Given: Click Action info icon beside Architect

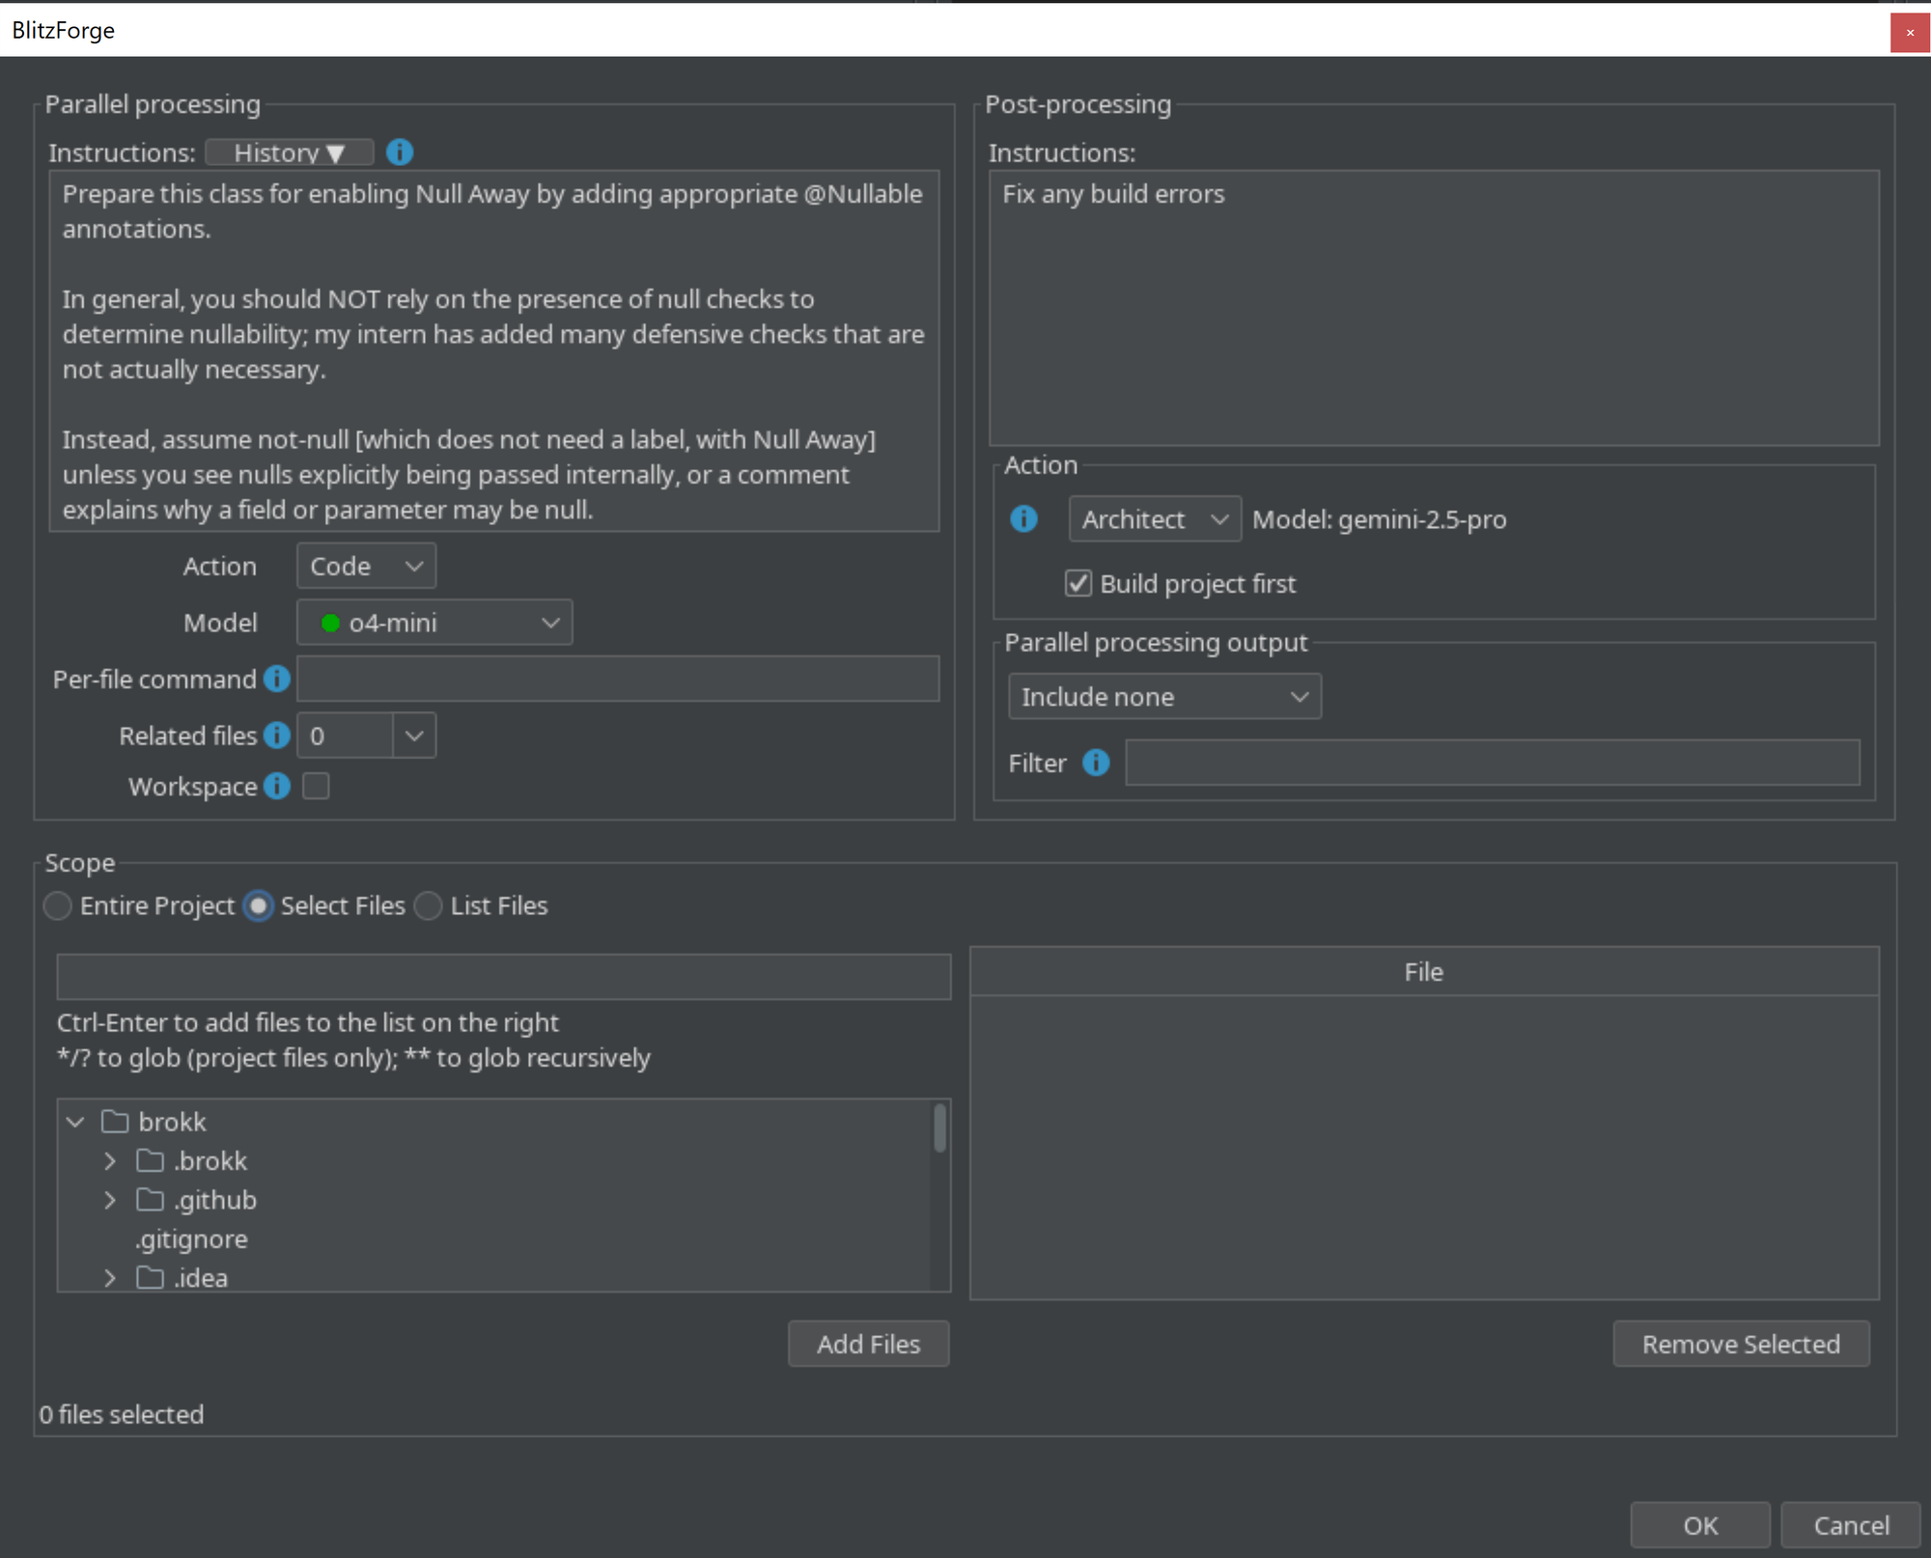Looking at the screenshot, I should [1023, 519].
